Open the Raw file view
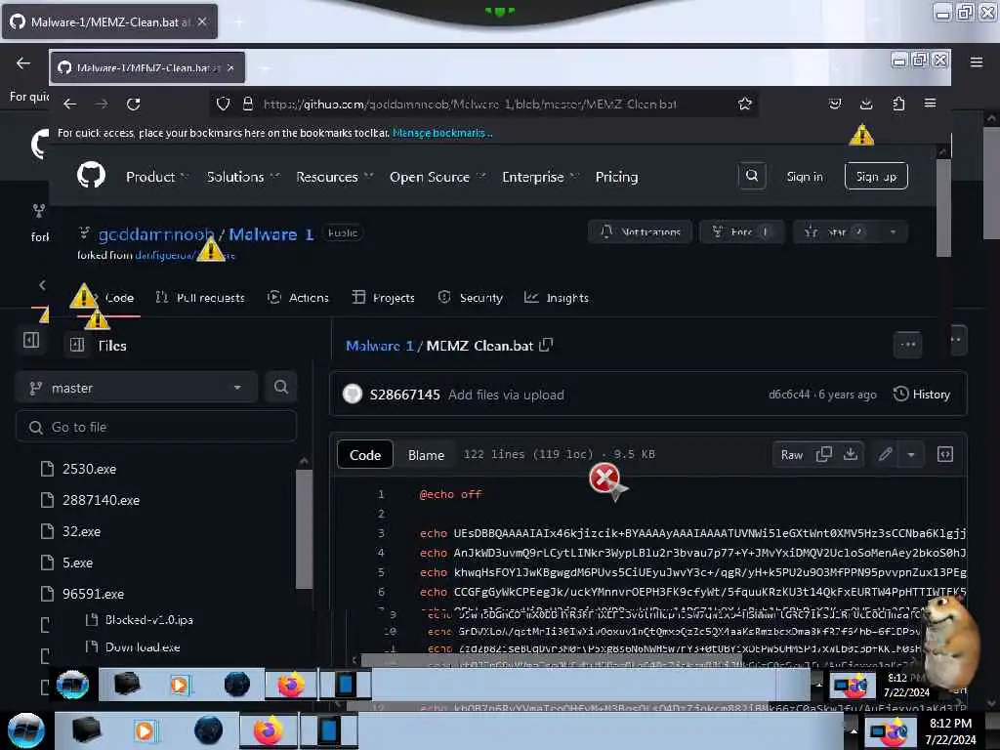Screen dimensions: 1000x750 click(791, 455)
